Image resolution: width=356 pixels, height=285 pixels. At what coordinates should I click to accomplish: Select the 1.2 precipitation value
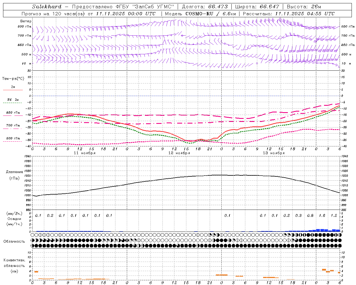pyautogui.click(x=334, y=216)
